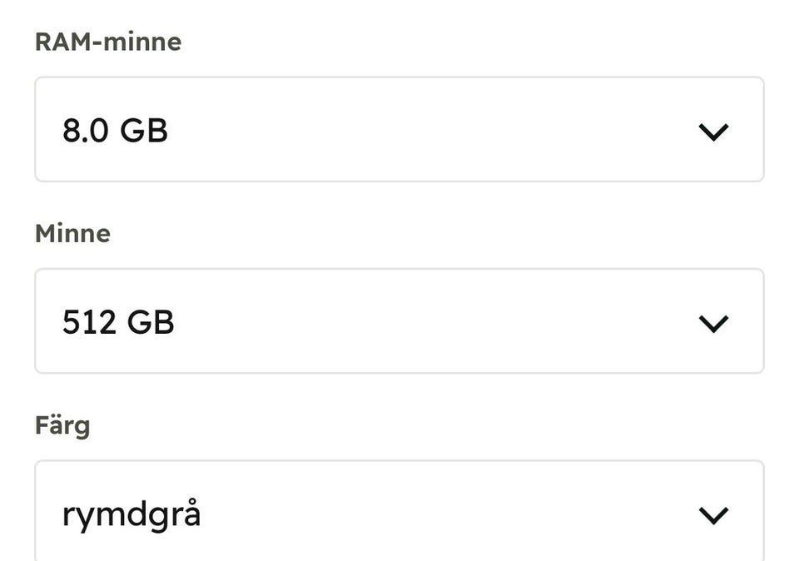The height and width of the screenshot is (561, 799).
Task: Expand options next to 512 GB
Action: point(713,323)
